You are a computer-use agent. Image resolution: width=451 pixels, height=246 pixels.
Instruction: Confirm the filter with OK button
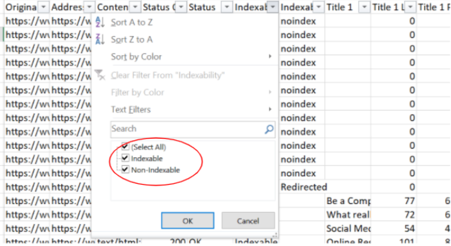click(x=188, y=221)
